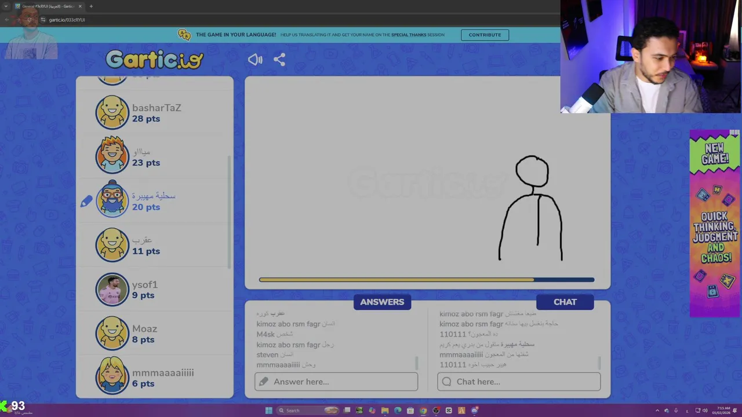The width and height of the screenshot is (742, 417).
Task: Click the drawing pencil indicator beside 20 pts player
Action: coord(86,201)
